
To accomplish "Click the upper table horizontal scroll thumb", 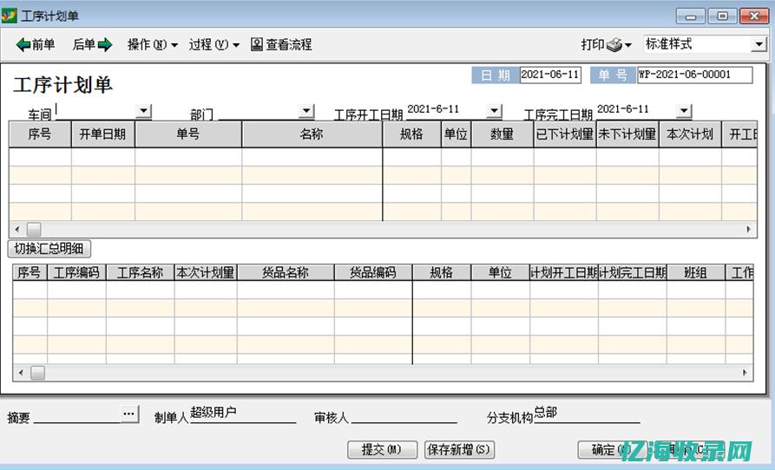I will (x=34, y=230).
